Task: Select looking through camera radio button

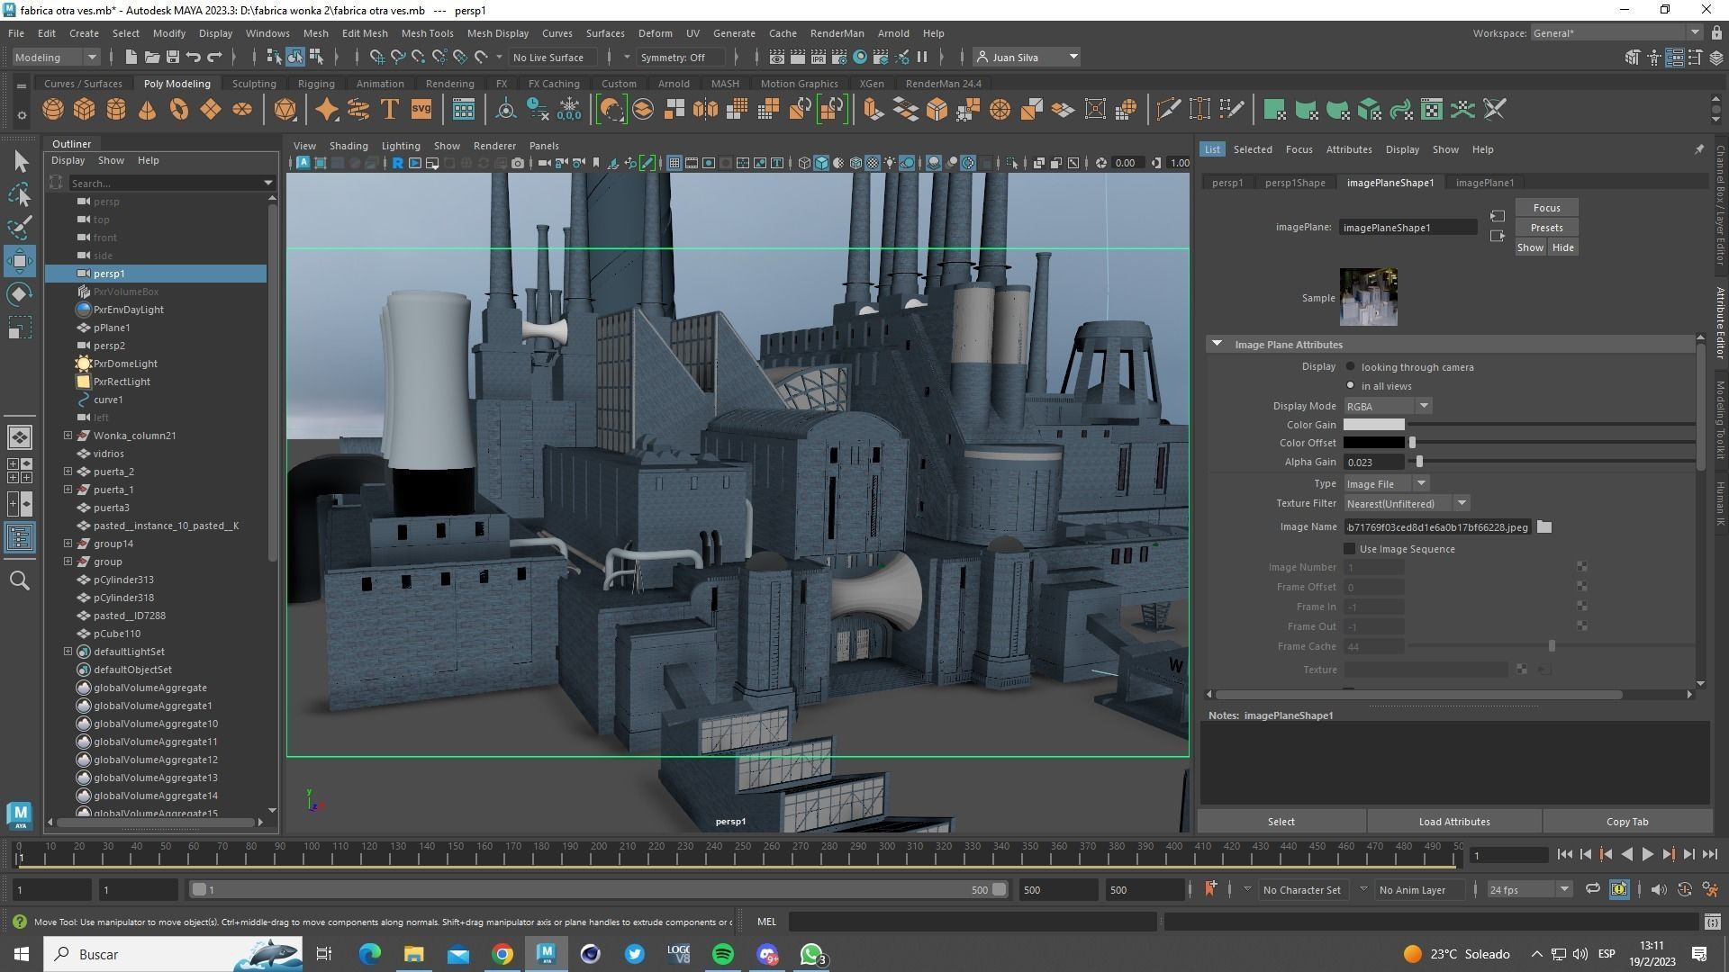Action: click(x=1351, y=366)
